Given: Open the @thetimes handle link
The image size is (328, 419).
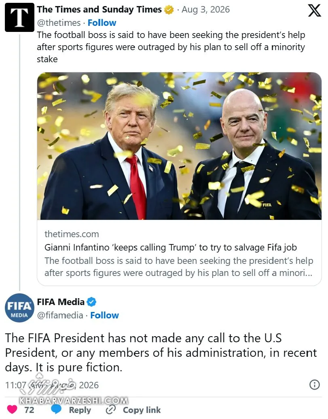Looking at the screenshot, I should point(59,23).
